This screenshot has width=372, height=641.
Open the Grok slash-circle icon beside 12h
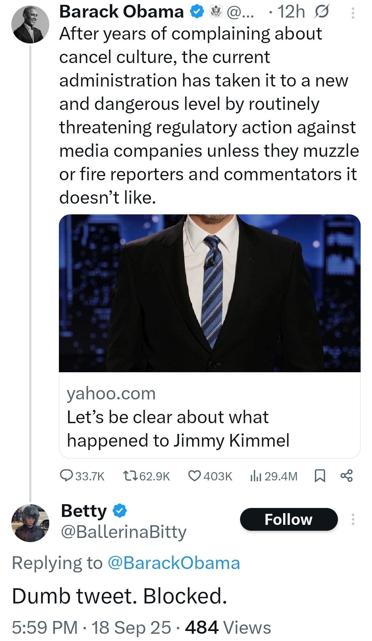coord(322,12)
